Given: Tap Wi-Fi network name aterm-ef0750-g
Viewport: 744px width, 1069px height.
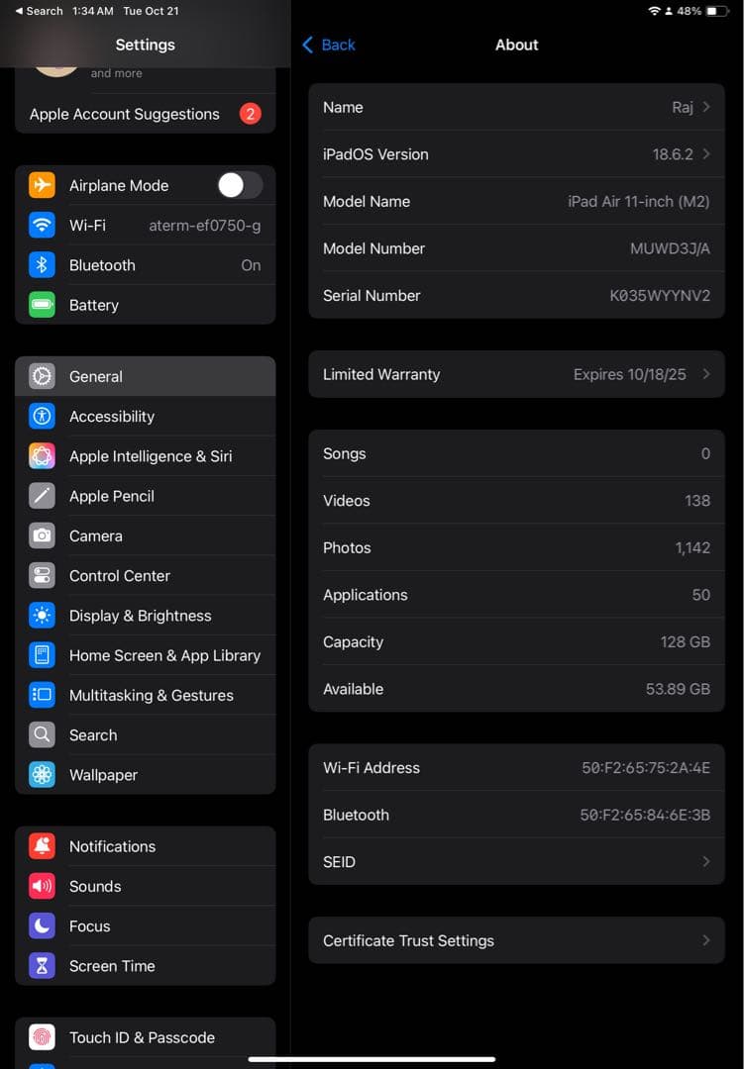Looking at the screenshot, I should pyautogui.click(x=205, y=226).
